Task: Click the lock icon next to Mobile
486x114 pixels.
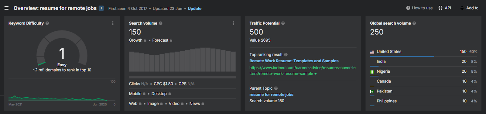Action: point(144,94)
